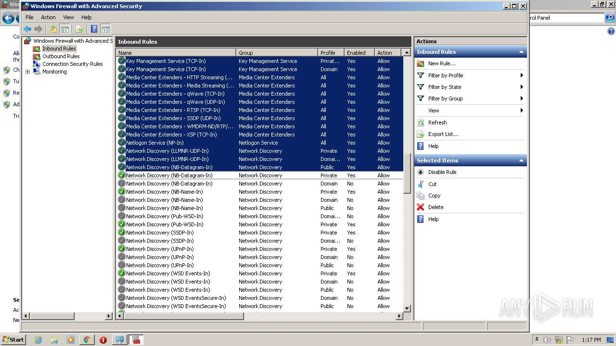Open the View menu
The width and height of the screenshot is (616, 346).
(69, 17)
